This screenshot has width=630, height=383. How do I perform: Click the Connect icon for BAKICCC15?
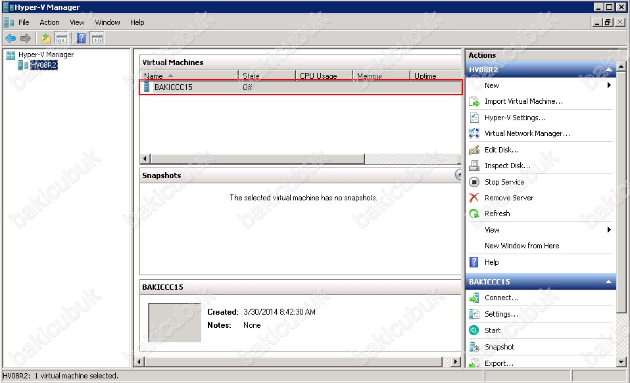pyautogui.click(x=474, y=298)
